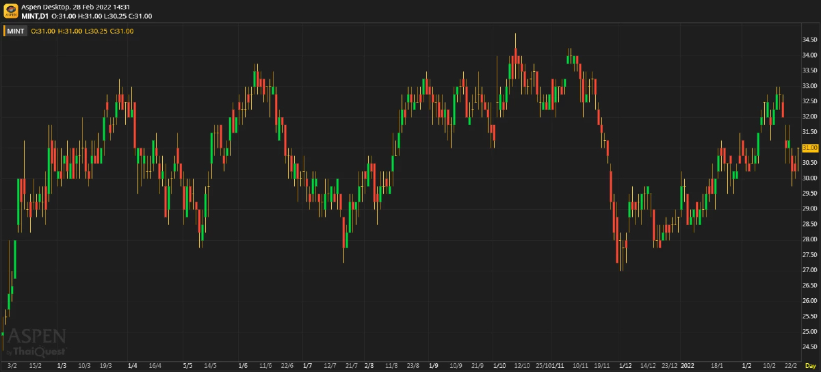
Task: Click the 'Aspen Desktop. 28 Feb 2022 14:31' title
Action: click(x=76, y=6)
